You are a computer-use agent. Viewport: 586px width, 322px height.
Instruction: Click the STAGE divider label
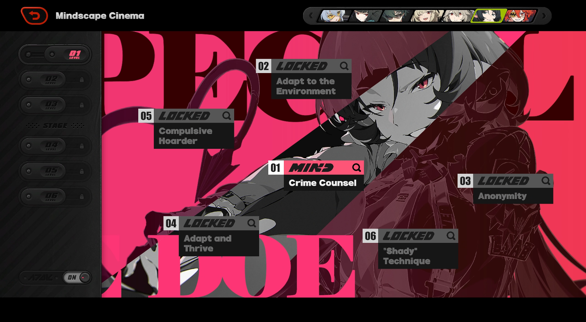[55, 126]
